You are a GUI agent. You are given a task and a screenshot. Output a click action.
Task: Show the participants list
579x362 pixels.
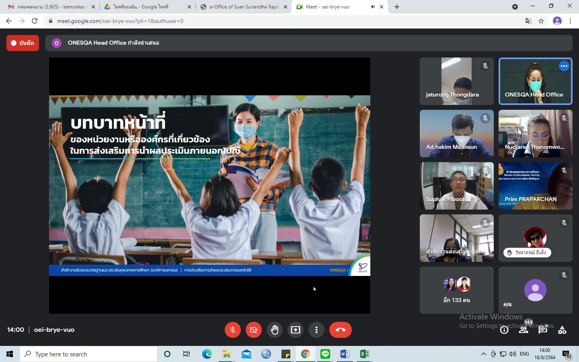coord(524,330)
